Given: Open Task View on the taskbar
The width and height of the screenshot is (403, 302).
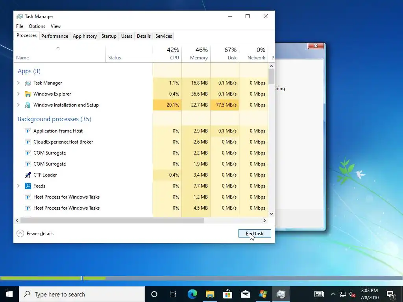Looking at the screenshot, I should 173,294.
